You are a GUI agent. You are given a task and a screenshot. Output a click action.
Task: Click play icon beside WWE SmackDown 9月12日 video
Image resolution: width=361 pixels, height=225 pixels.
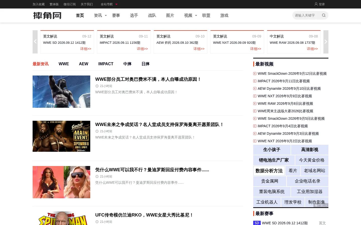(255, 73)
